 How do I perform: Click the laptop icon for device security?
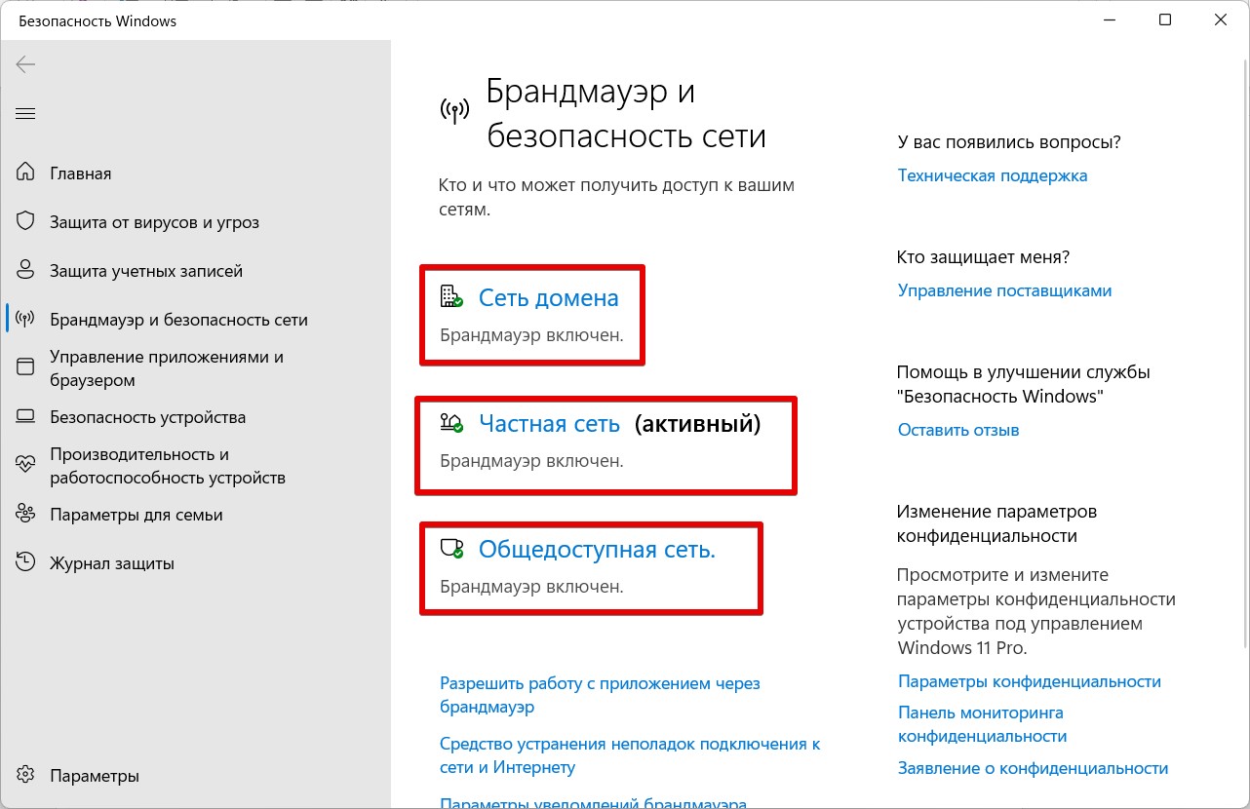tap(26, 417)
